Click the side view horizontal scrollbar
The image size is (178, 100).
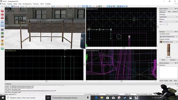(44, 81)
